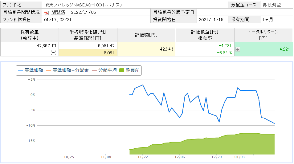294x164 pixels.
Task: Click the 平均取得価額[円] column header
Action: (88, 35)
